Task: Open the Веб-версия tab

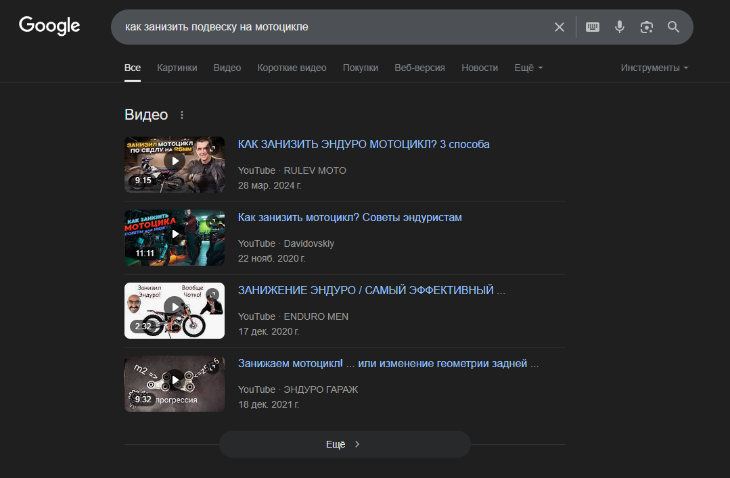Action: [420, 68]
